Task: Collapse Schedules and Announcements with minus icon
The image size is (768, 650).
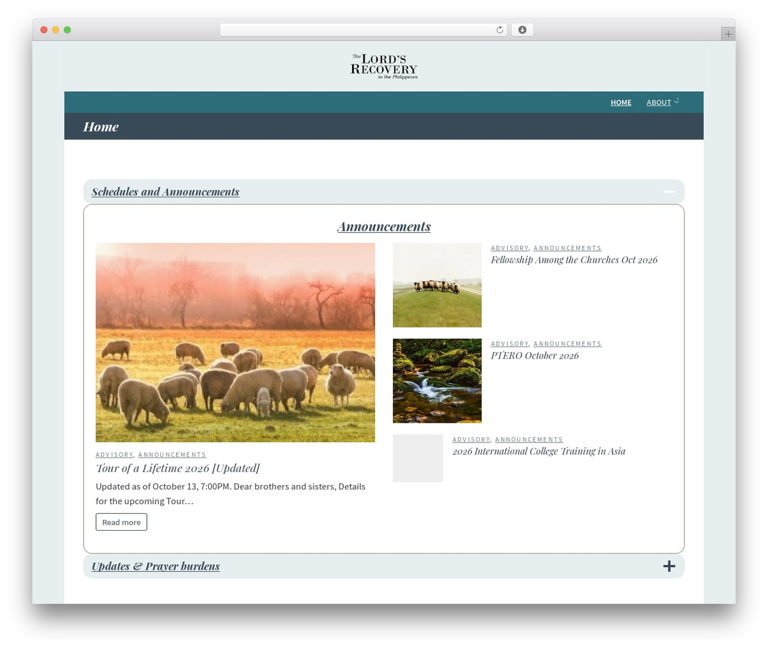Action: 669,192
